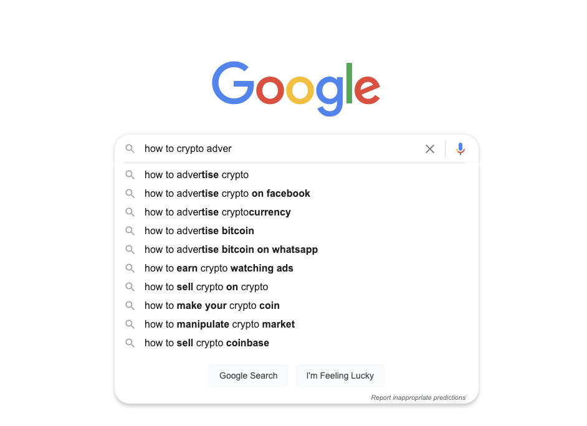
Task: Select suggestion 'how to sell crypto on crypto'
Action: (206, 287)
